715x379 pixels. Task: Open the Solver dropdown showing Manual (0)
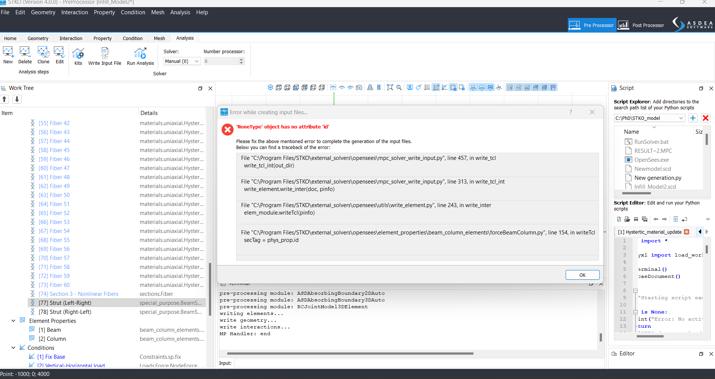click(182, 61)
